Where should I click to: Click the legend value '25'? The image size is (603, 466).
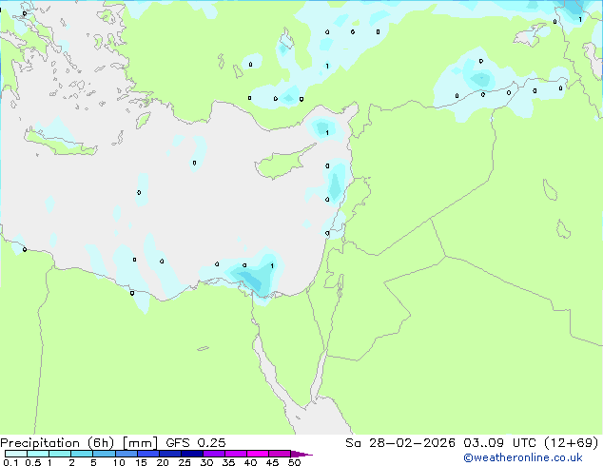[185, 462]
